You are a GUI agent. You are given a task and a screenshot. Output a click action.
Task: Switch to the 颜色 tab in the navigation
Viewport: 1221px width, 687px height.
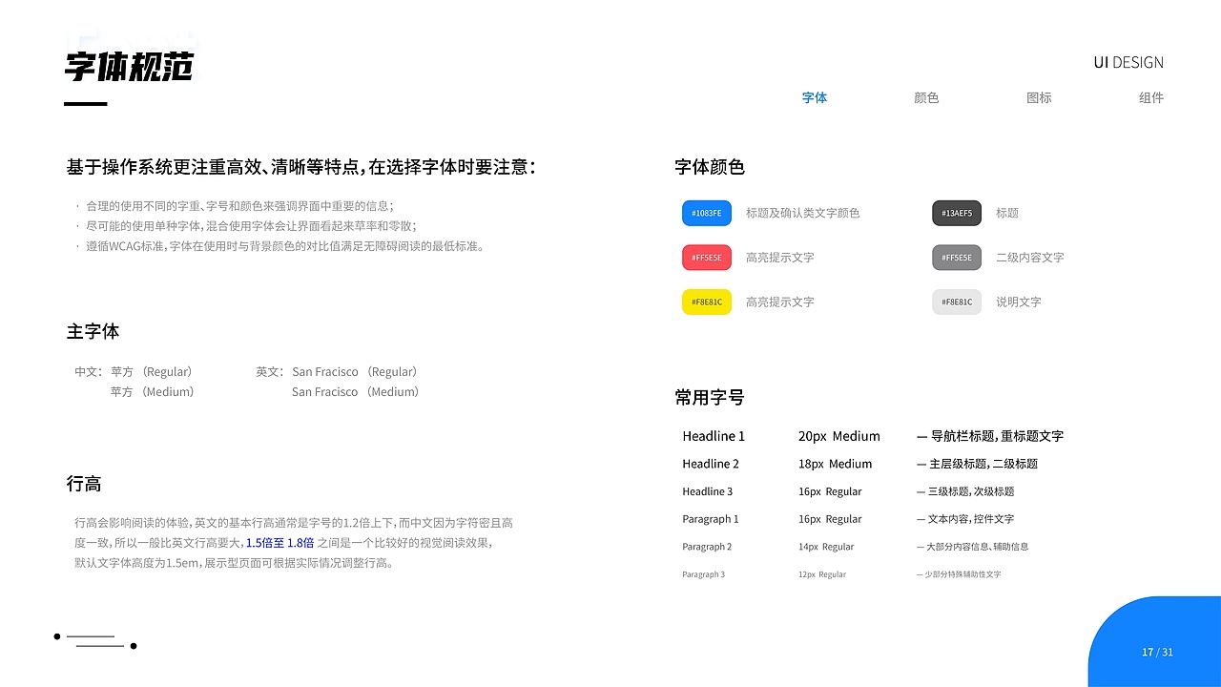click(926, 97)
